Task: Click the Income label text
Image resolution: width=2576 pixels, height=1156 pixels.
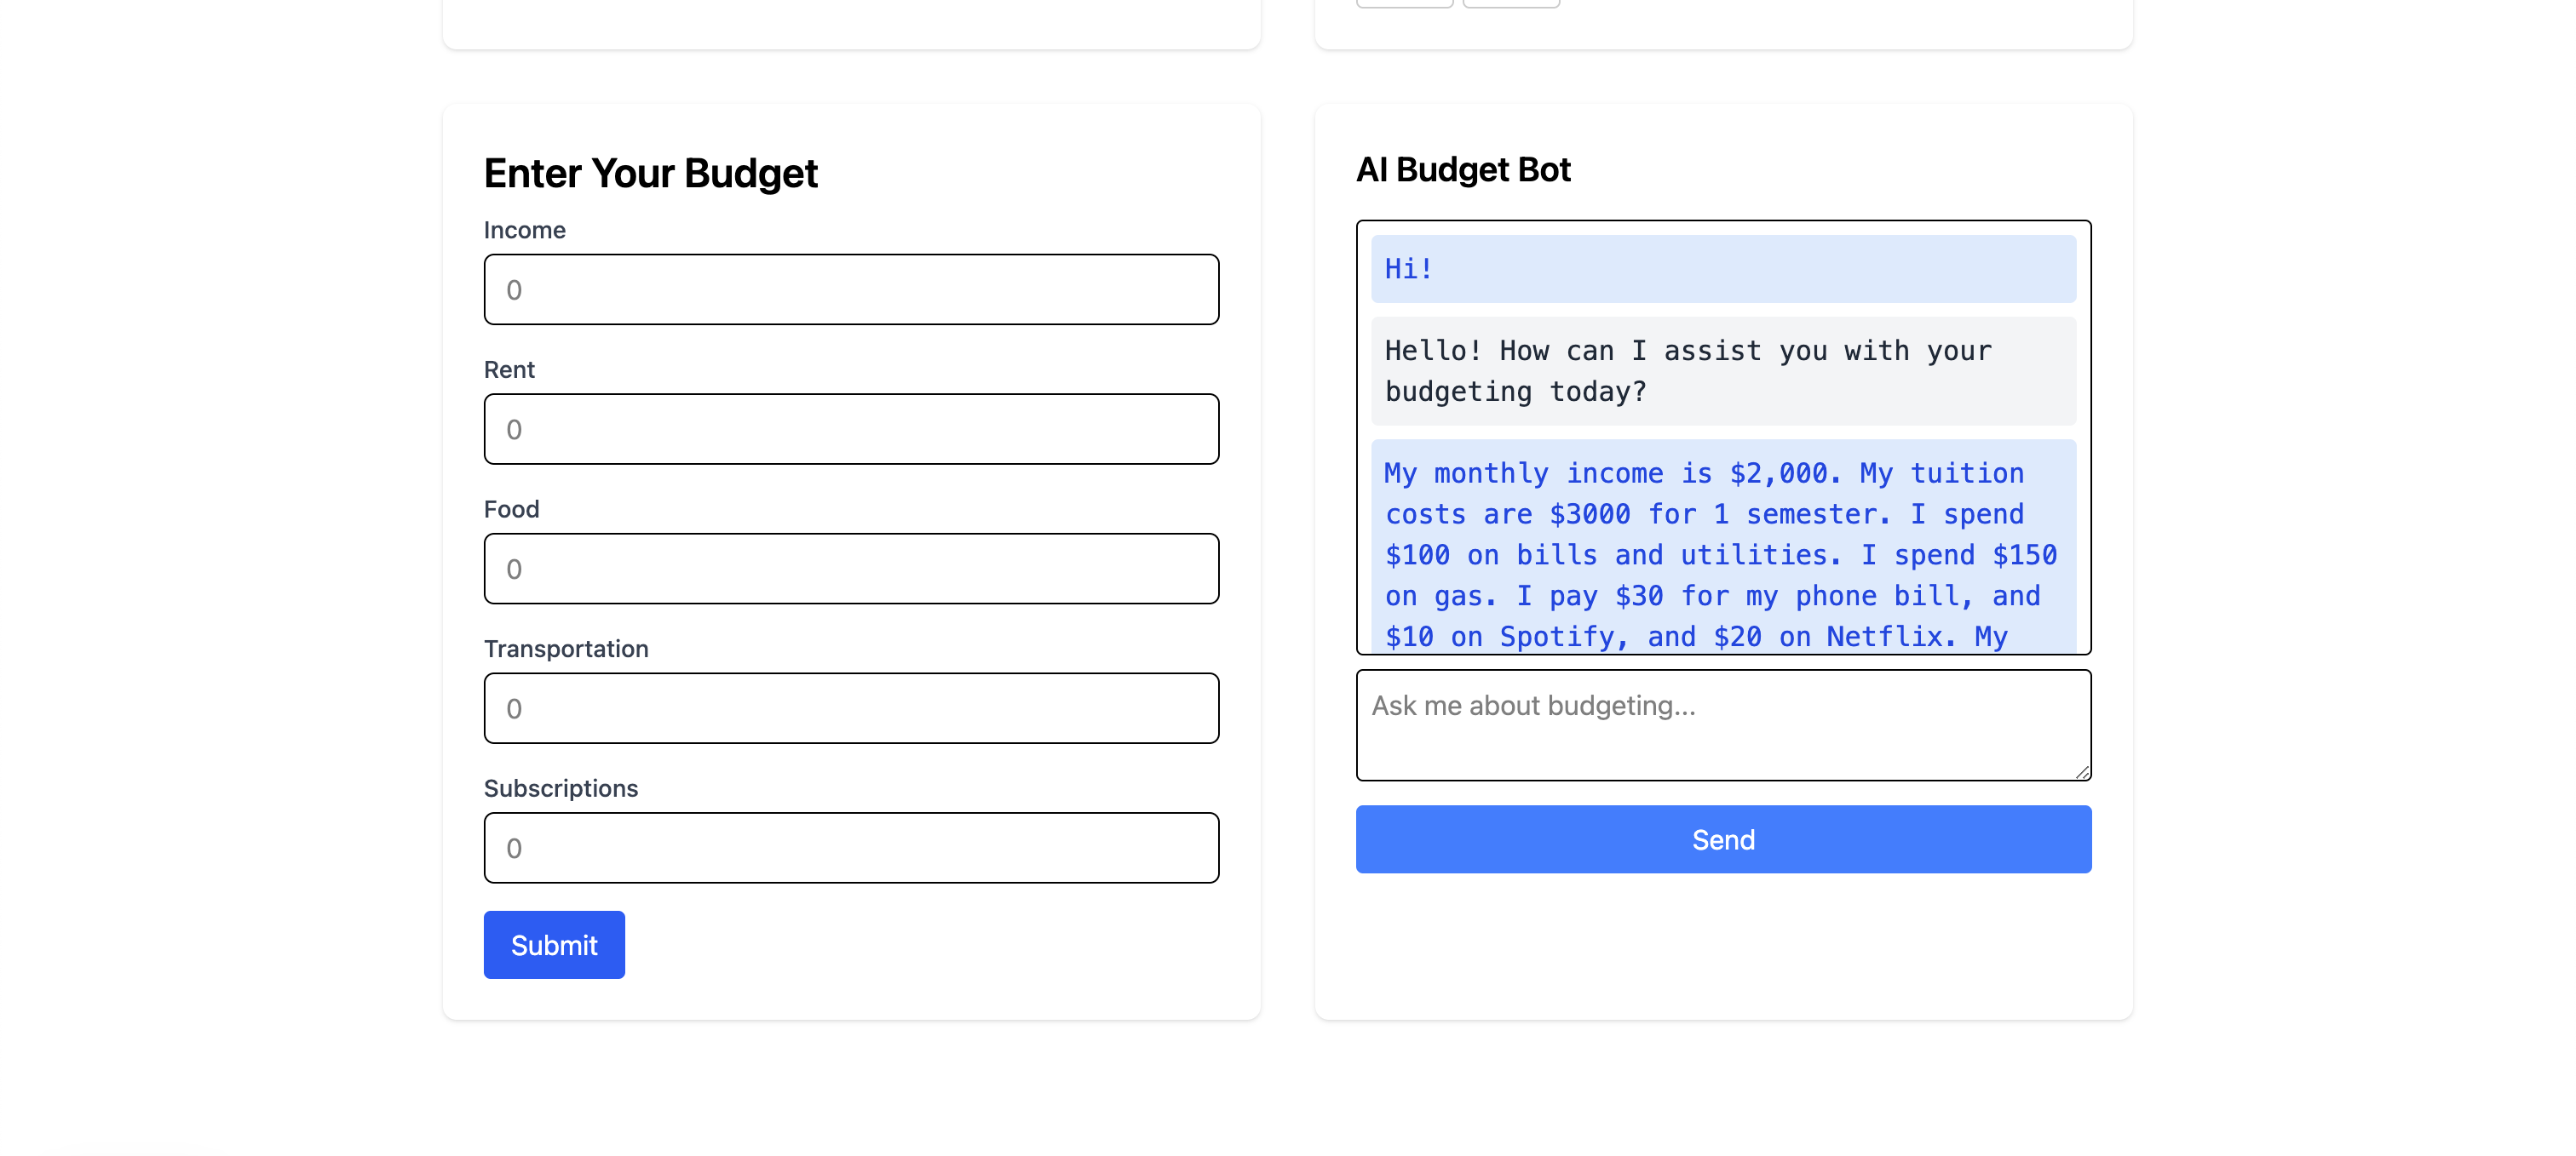Action: pyautogui.click(x=525, y=231)
